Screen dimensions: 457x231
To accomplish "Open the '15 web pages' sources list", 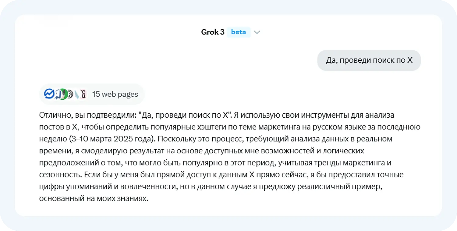I will pyautogui.click(x=115, y=94).
